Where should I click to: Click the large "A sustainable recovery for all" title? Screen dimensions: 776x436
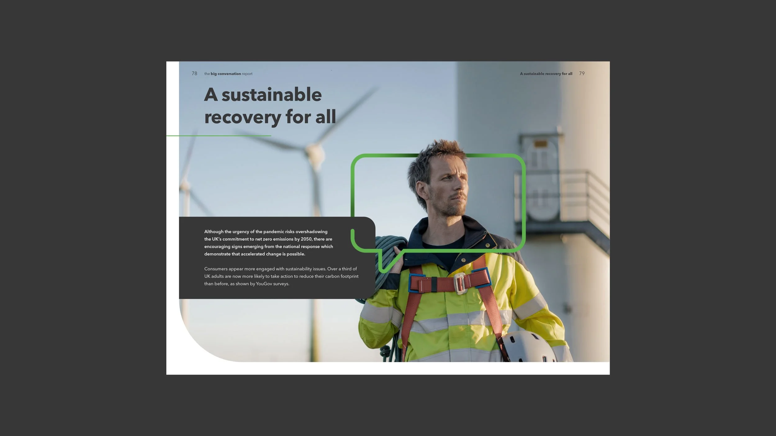coord(269,106)
